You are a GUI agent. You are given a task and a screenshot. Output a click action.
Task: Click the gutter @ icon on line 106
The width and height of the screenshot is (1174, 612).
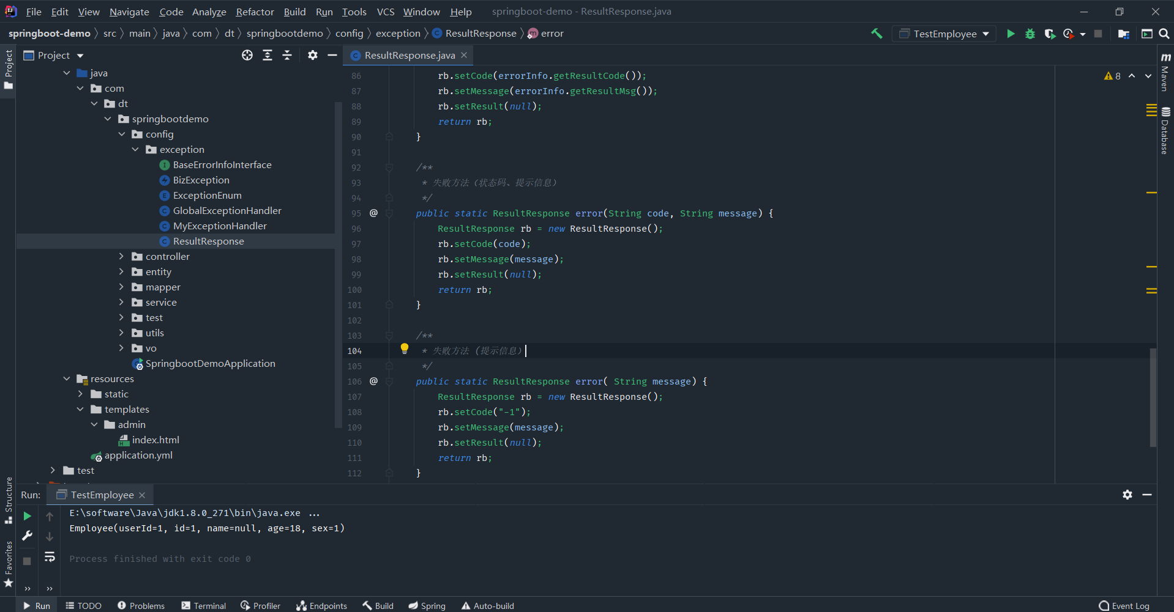point(373,381)
